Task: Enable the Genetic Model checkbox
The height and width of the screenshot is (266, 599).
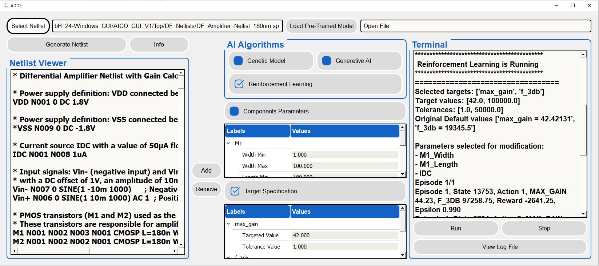Action: coord(238,61)
